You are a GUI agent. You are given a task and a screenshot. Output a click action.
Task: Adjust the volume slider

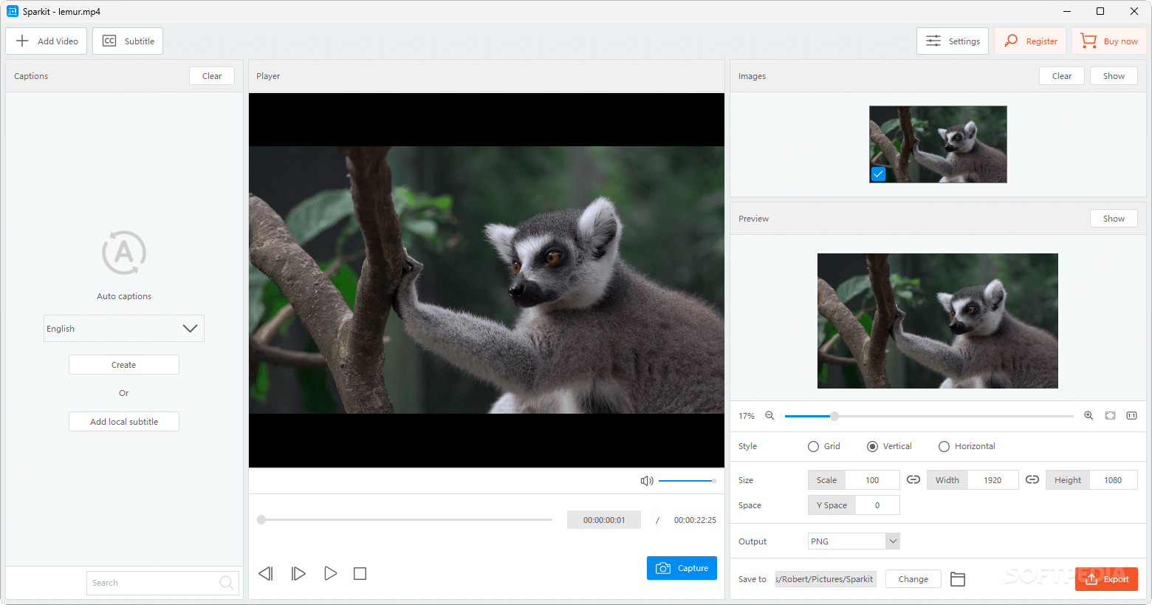pos(687,481)
